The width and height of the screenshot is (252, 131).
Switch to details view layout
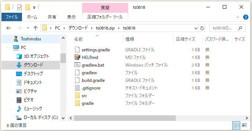(x=236, y=125)
